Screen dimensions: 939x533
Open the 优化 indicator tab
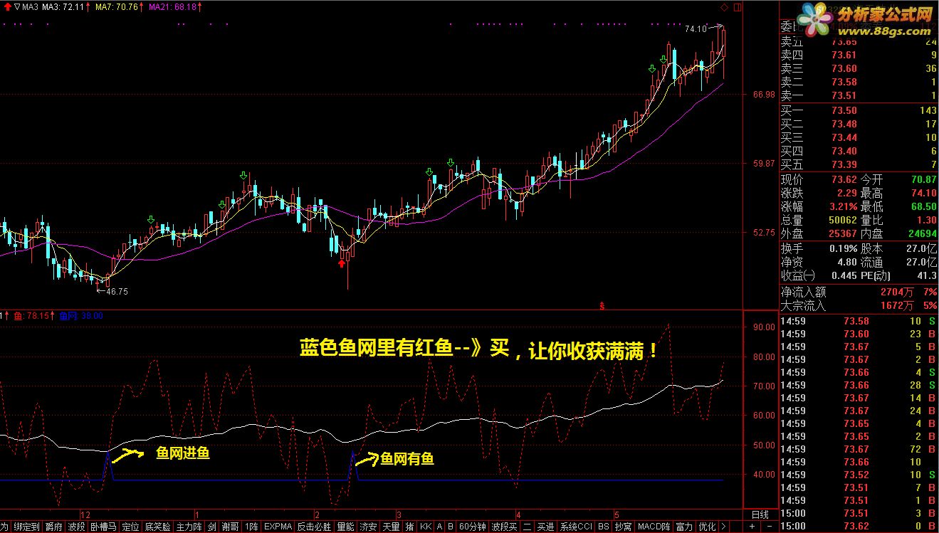coord(707,527)
